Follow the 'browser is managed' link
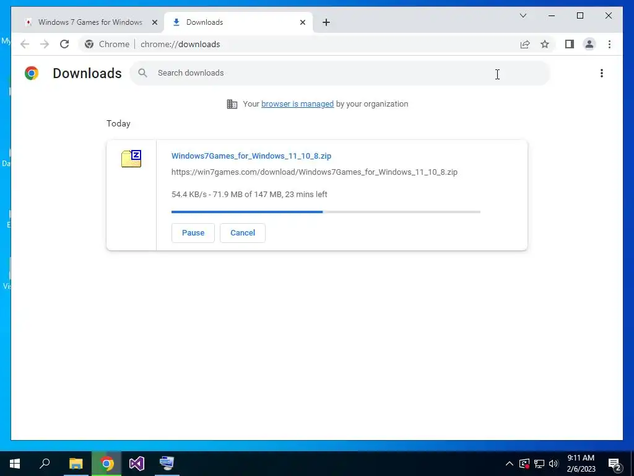 tap(298, 104)
